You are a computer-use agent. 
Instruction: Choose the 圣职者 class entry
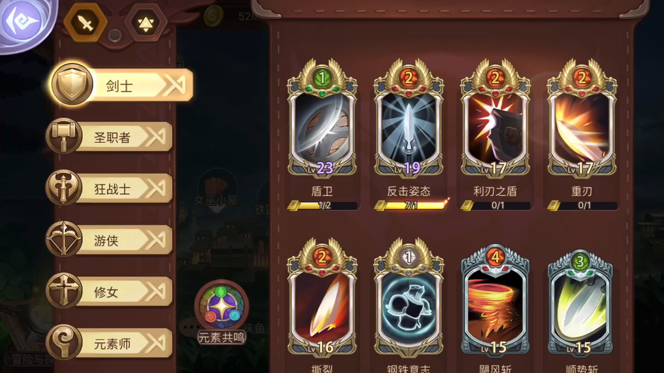click(109, 136)
